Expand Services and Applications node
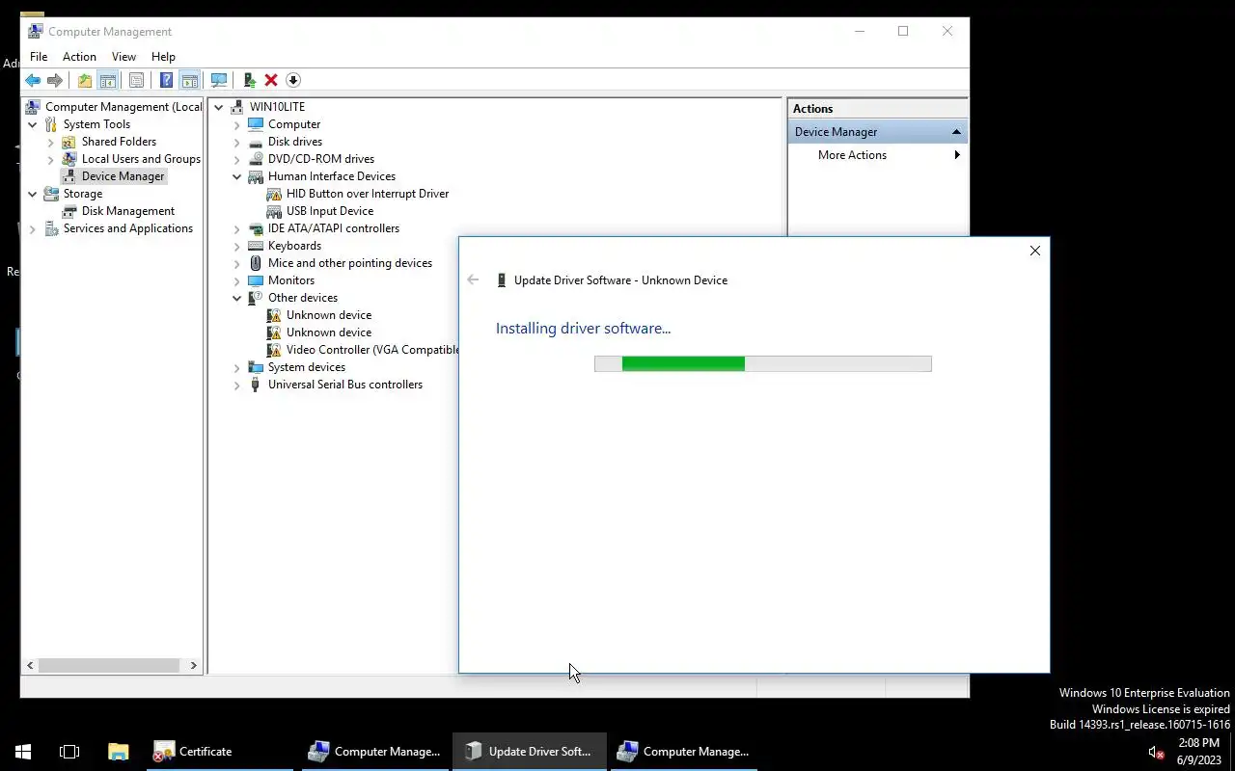The width and height of the screenshot is (1235, 771). (x=33, y=228)
